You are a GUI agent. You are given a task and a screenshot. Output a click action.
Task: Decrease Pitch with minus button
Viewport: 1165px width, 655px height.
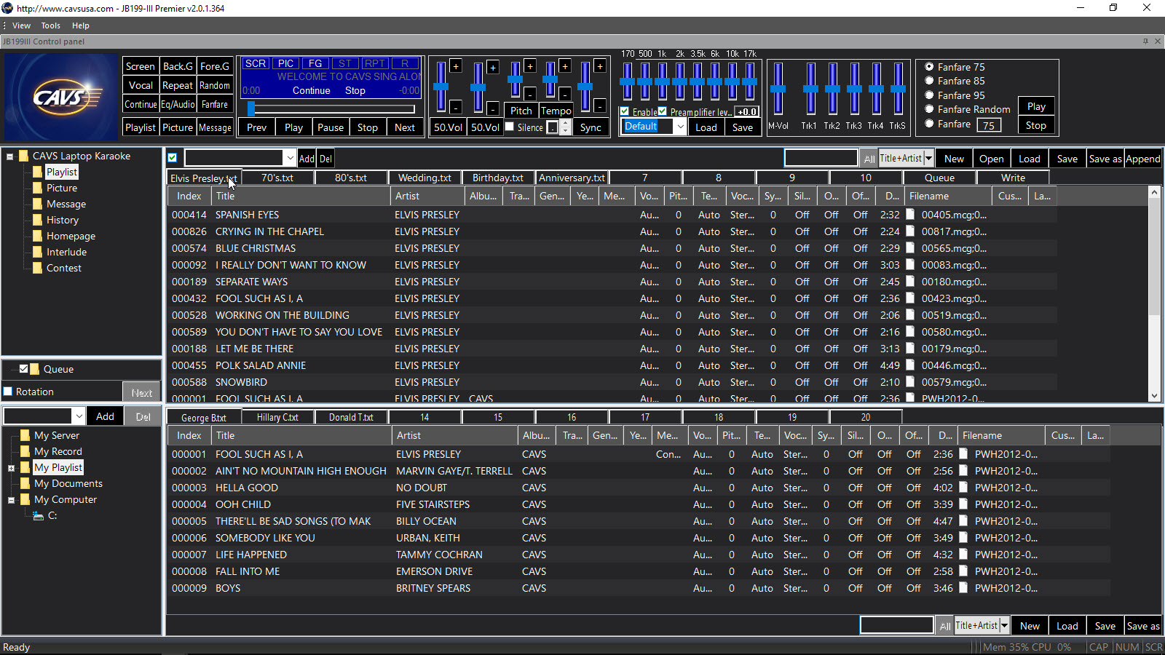point(530,94)
